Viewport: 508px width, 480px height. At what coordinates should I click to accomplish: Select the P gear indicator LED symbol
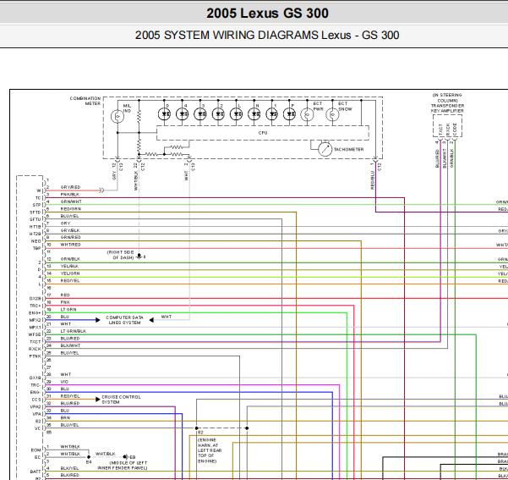point(289,114)
